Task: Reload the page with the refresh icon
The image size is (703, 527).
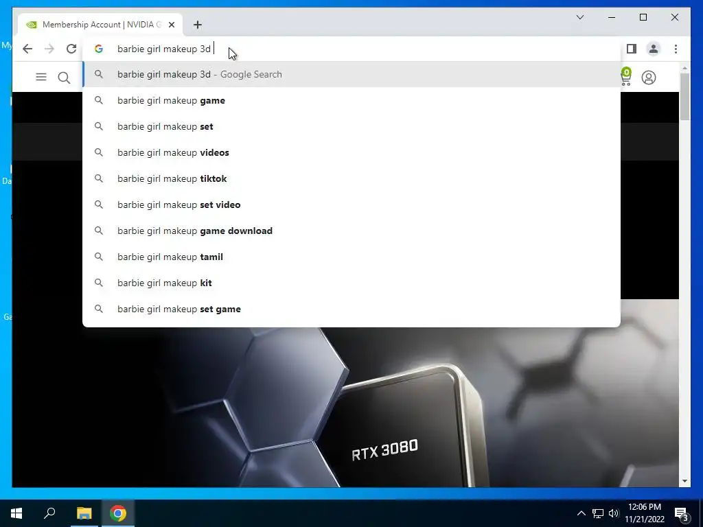Action: [x=71, y=49]
